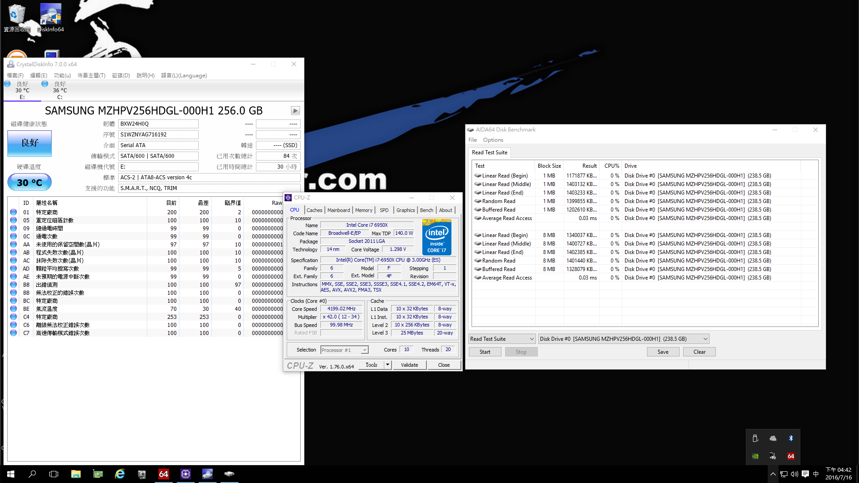
Task: Switch to the SPD tab in CPU-Z
Action: coord(384,210)
